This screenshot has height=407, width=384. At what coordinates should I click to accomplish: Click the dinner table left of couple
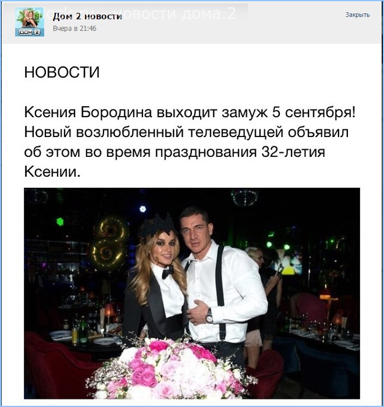click(86, 340)
